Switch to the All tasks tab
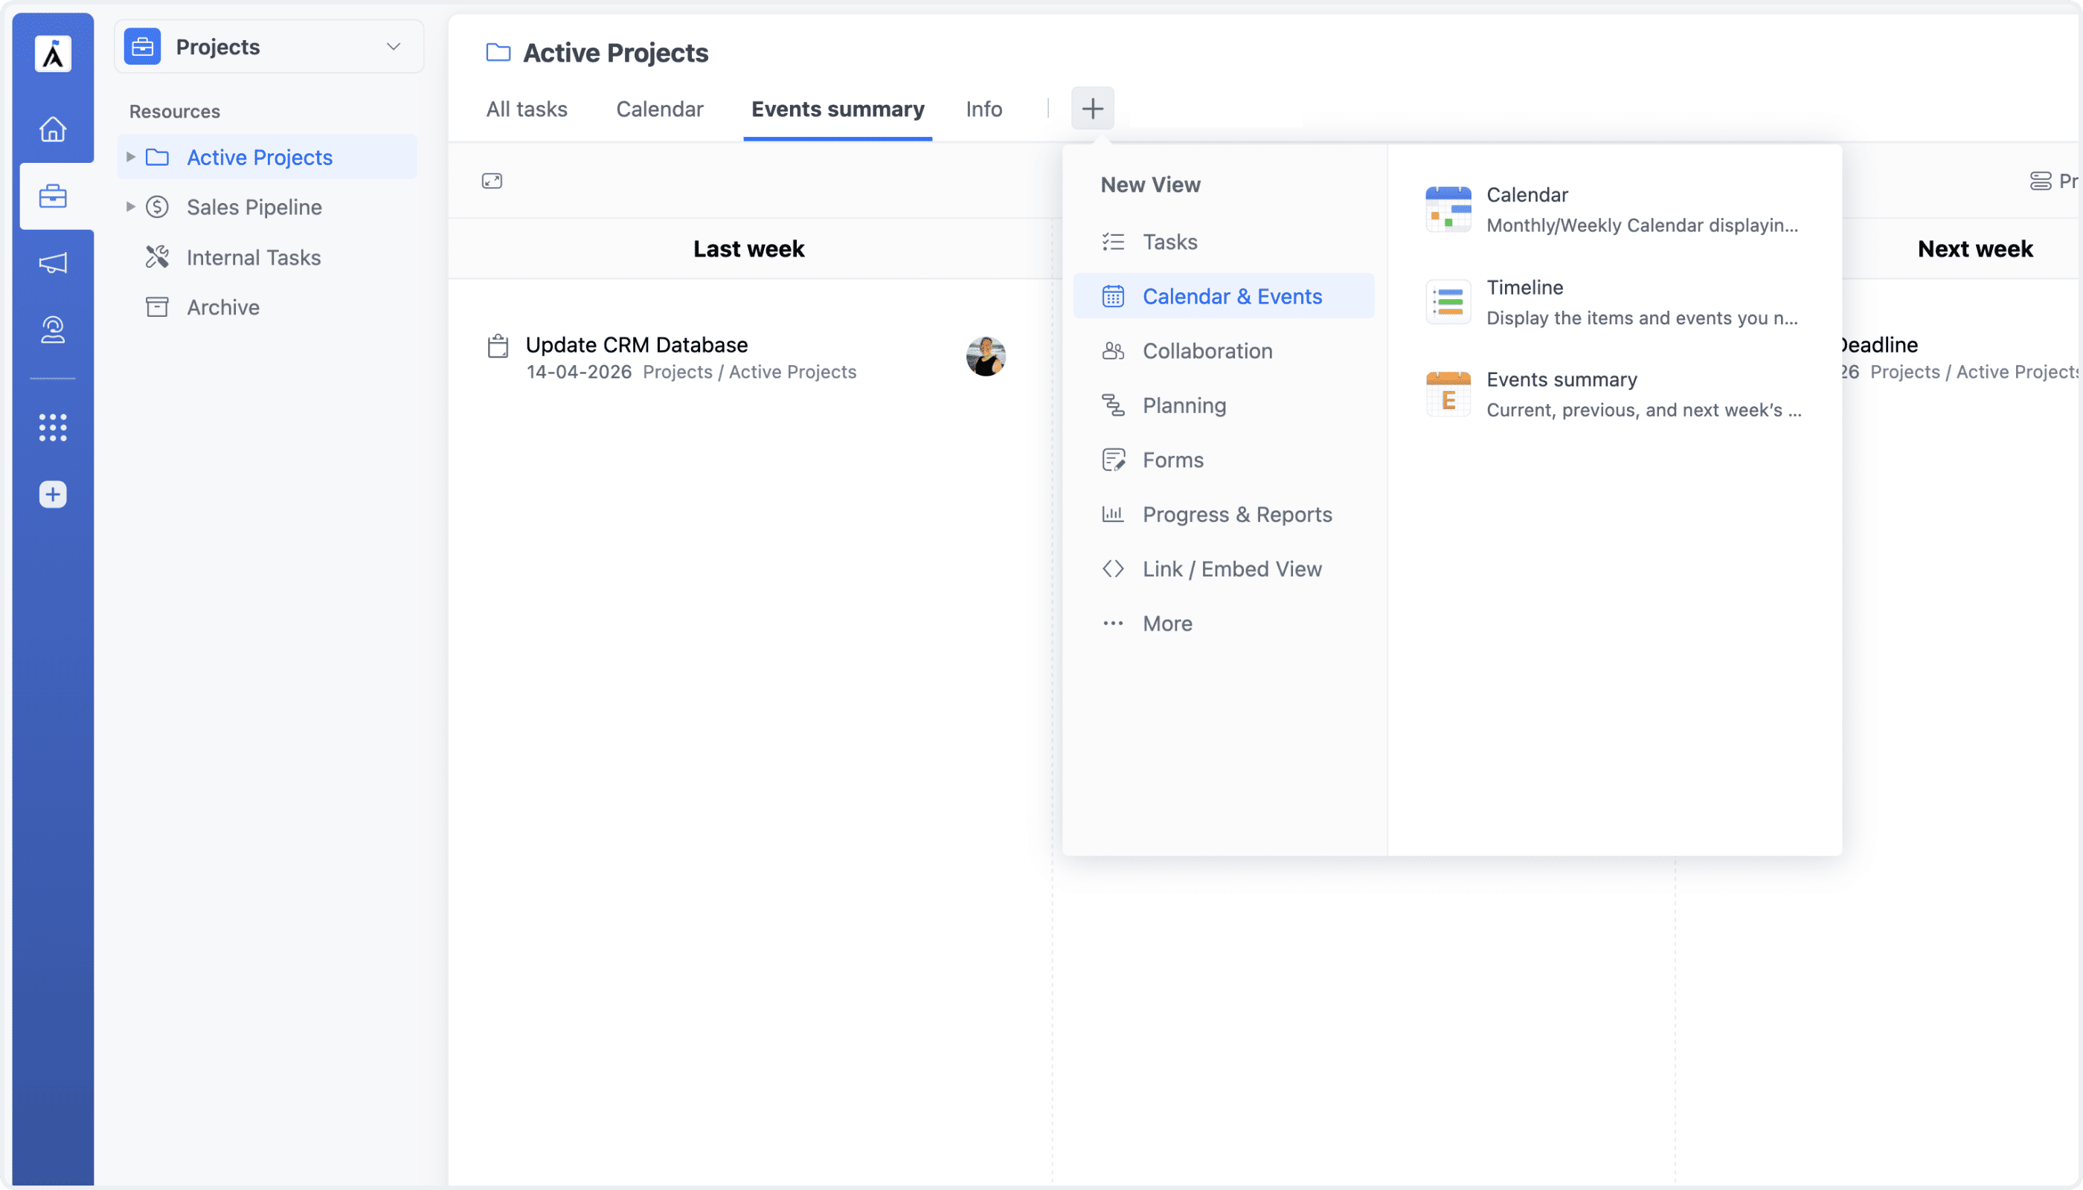 click(x=527, y=109)
